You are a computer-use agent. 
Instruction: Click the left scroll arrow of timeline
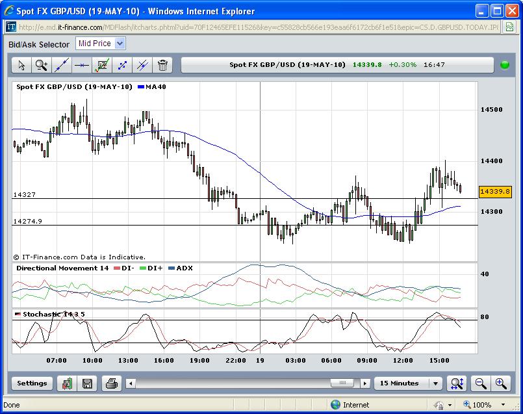tap(131, 383)
